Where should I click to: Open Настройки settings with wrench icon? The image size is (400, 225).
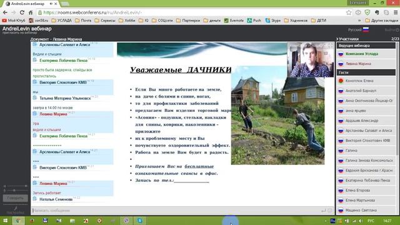tap(15, 210)
